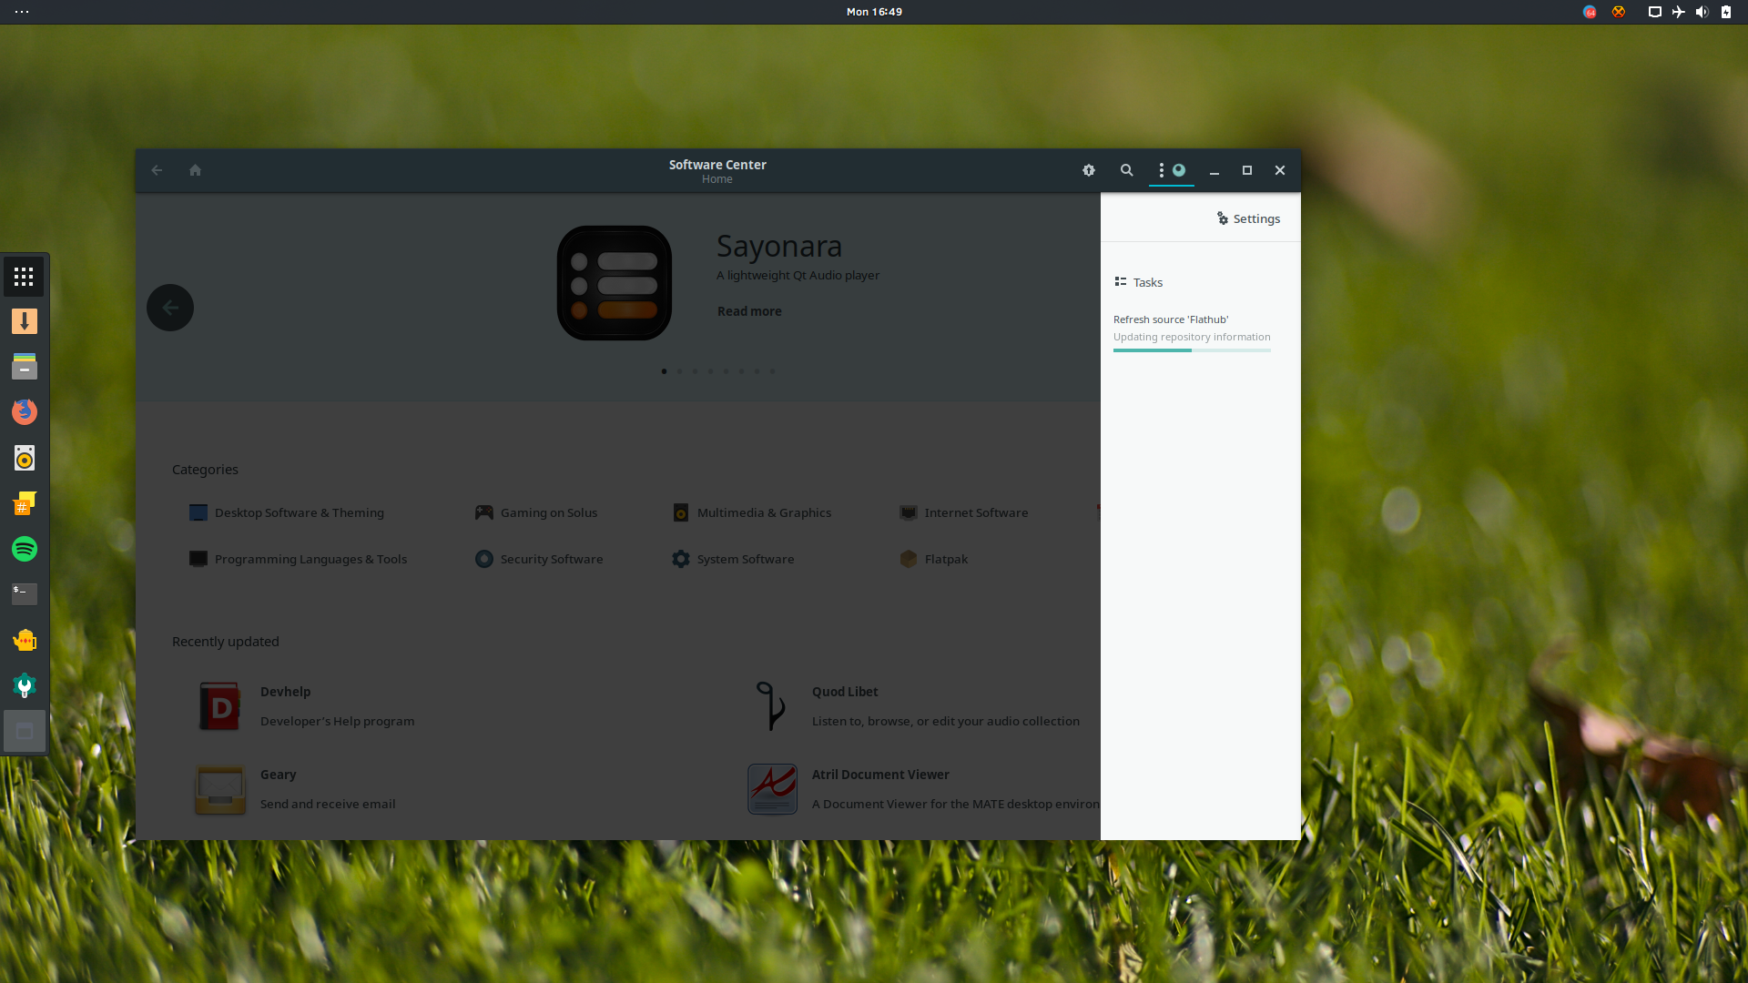1748x983 pixels.
Task: Toggle the tasks sidebar menu button
Action: pos(1171,170)
